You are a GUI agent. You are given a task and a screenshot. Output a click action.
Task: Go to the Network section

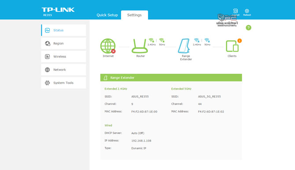click(x=63, y=69)
